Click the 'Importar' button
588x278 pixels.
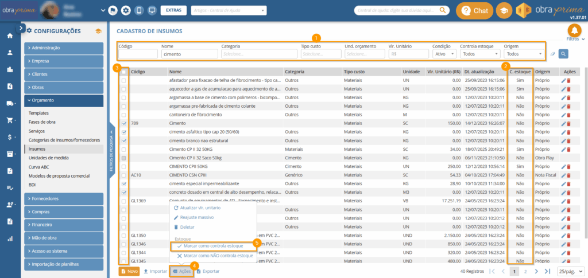(x=155, y=271)
